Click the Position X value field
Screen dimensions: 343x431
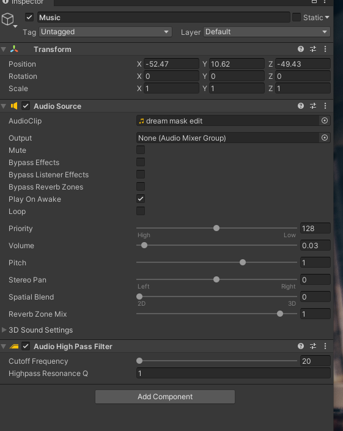pyautogui.click(x=171, y=64)
